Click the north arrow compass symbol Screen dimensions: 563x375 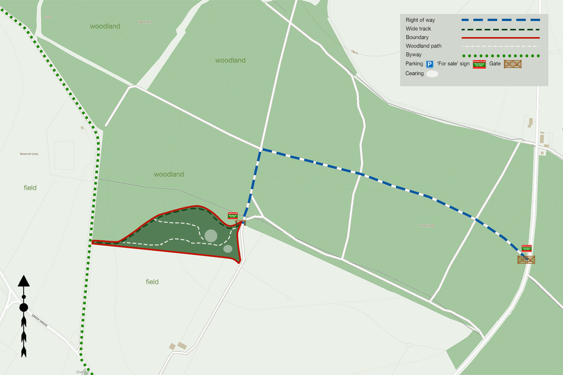coord(24,316)
